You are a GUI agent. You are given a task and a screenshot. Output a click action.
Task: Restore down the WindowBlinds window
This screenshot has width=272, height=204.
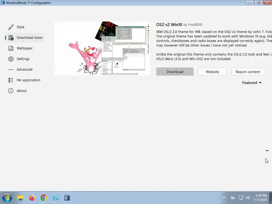(x=258, y=3)
